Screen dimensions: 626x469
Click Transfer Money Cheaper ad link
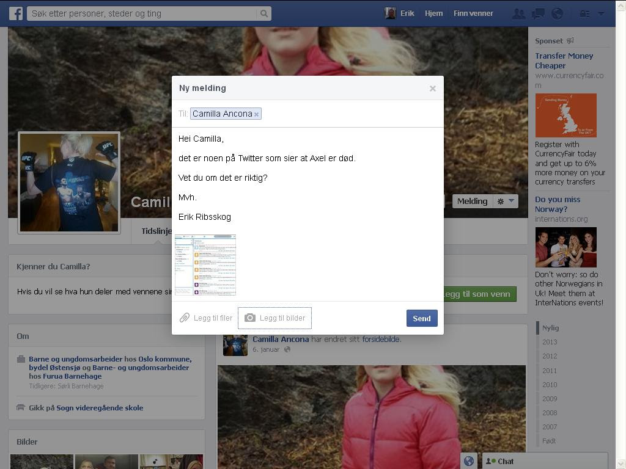pos(564,60)
